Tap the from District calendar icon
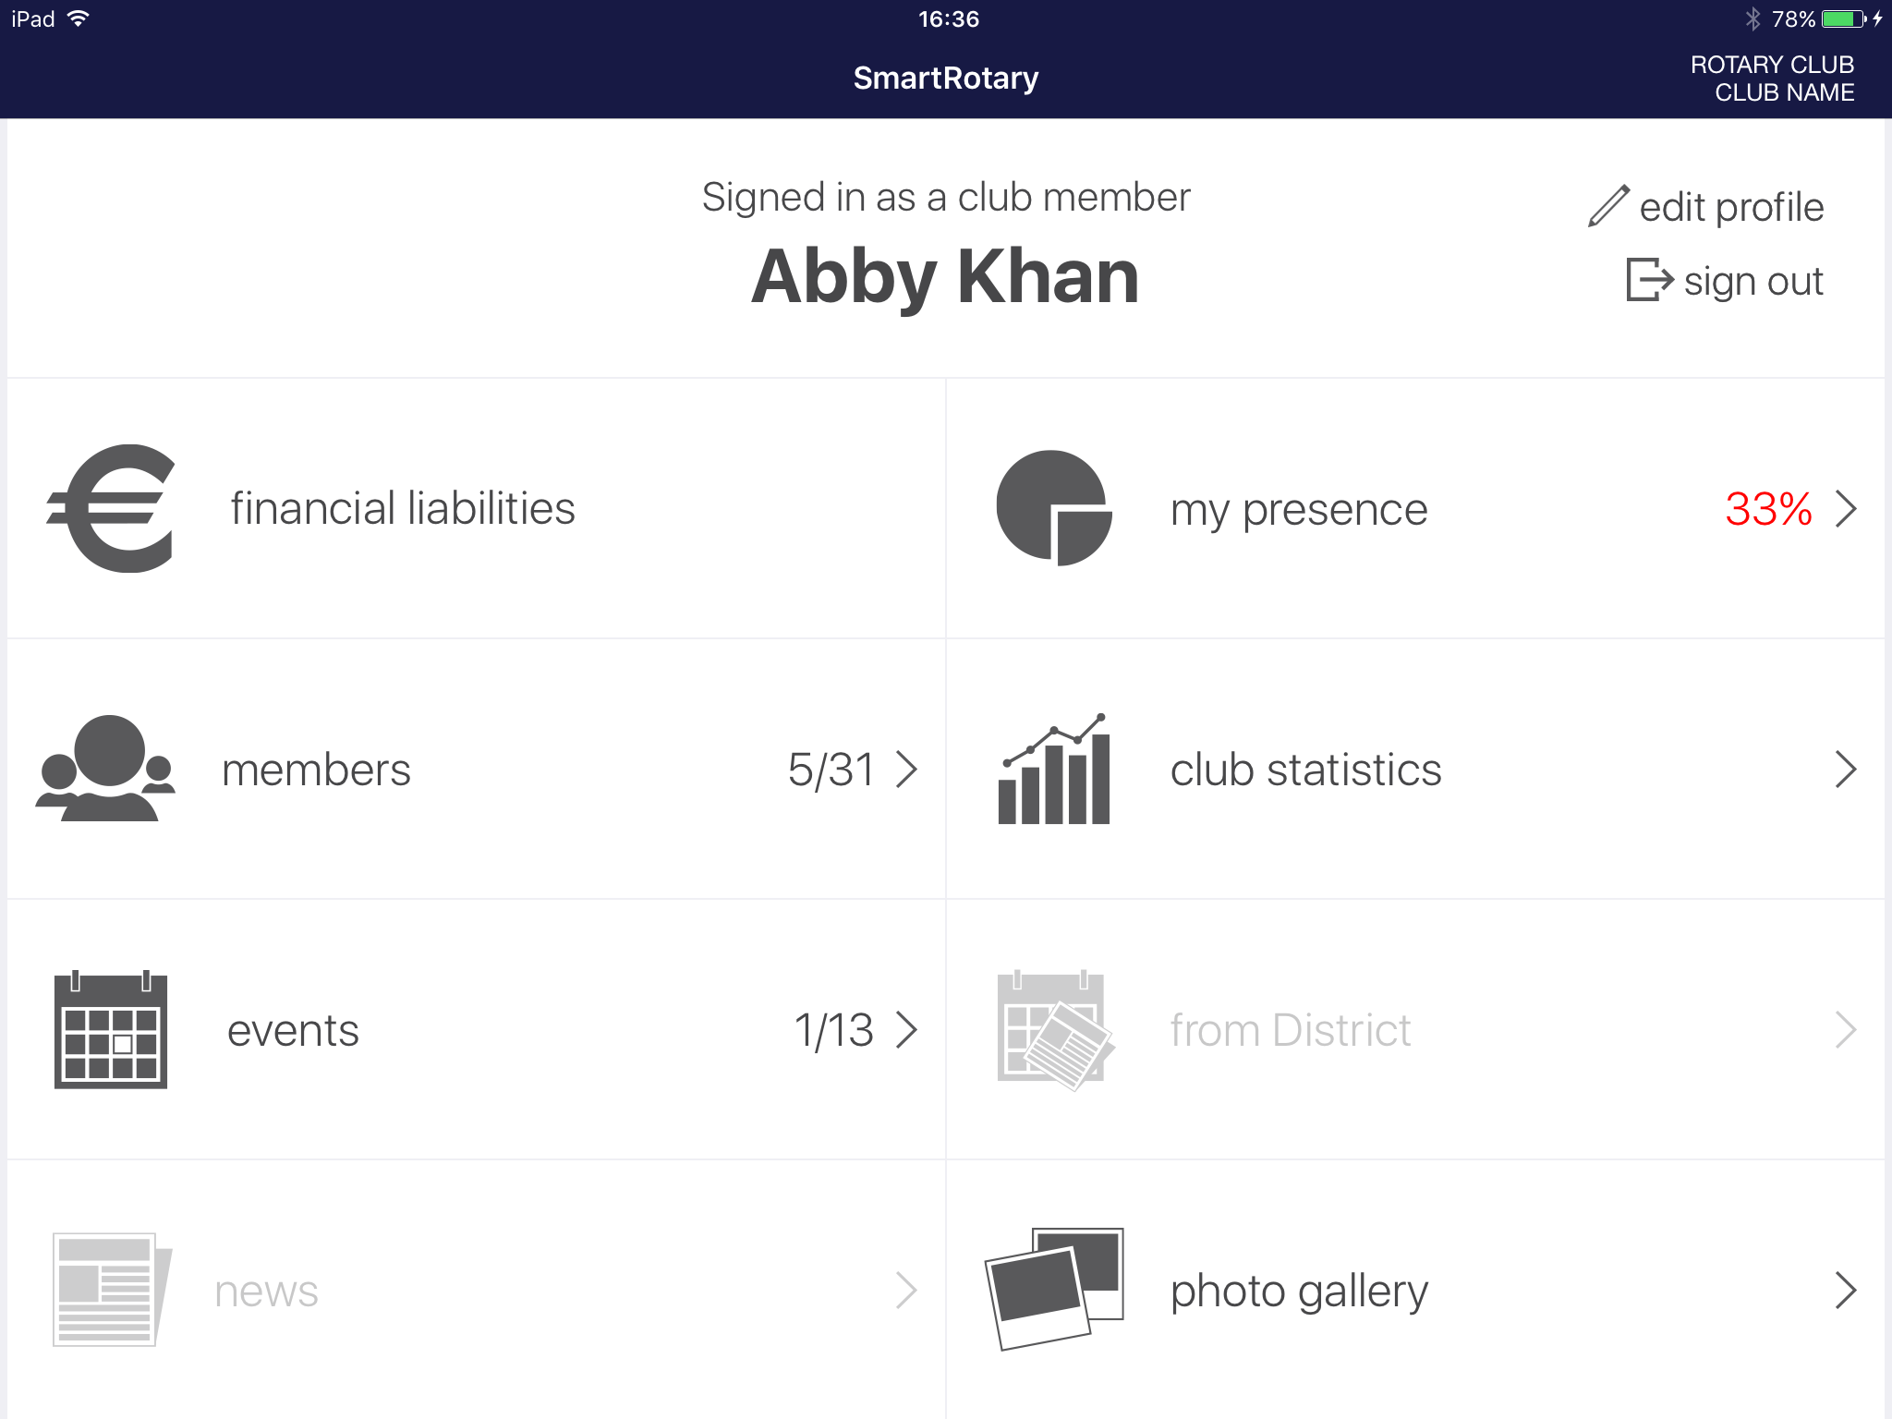Image resolution: width=1892 pixels, height=1419 pixels. click(x=1054, y=1030)
